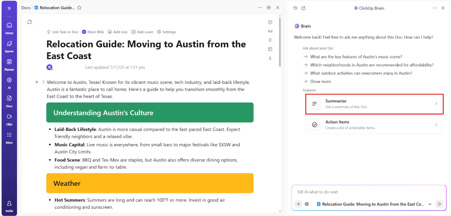
Task: Open font settings with the Aa icon
Action: (270, 31)
